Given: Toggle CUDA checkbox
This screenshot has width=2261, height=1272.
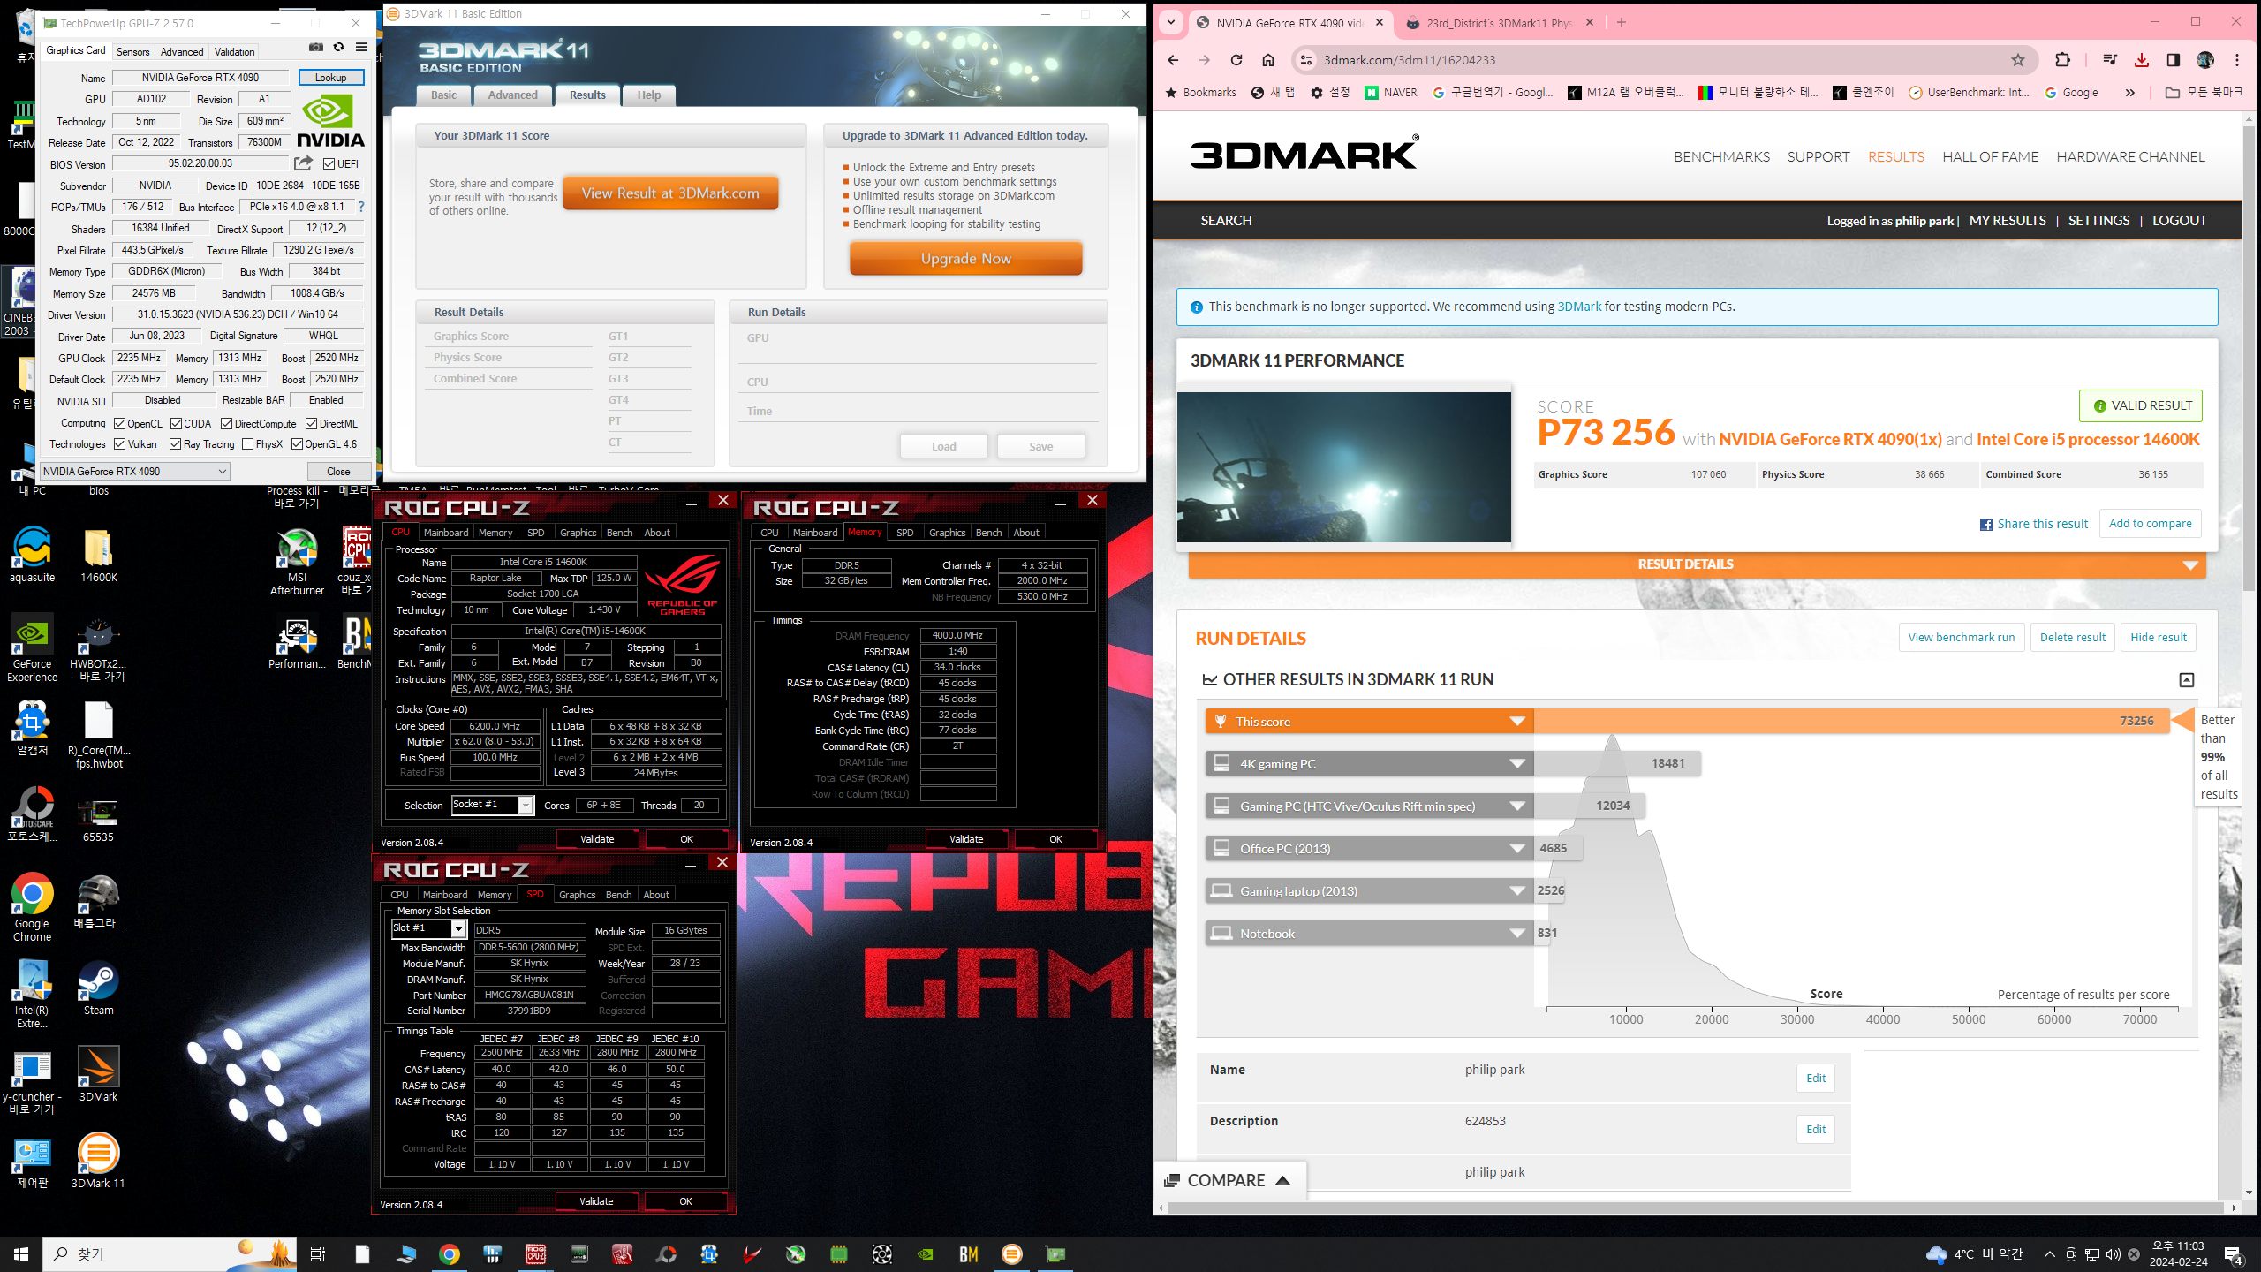Looking at the screenshot, I should [177, 424].
